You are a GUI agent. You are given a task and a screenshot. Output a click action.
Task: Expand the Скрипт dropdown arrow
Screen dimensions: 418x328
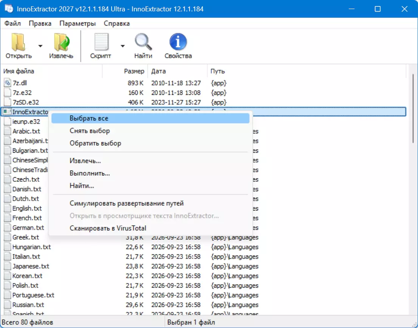pos(123,46)
